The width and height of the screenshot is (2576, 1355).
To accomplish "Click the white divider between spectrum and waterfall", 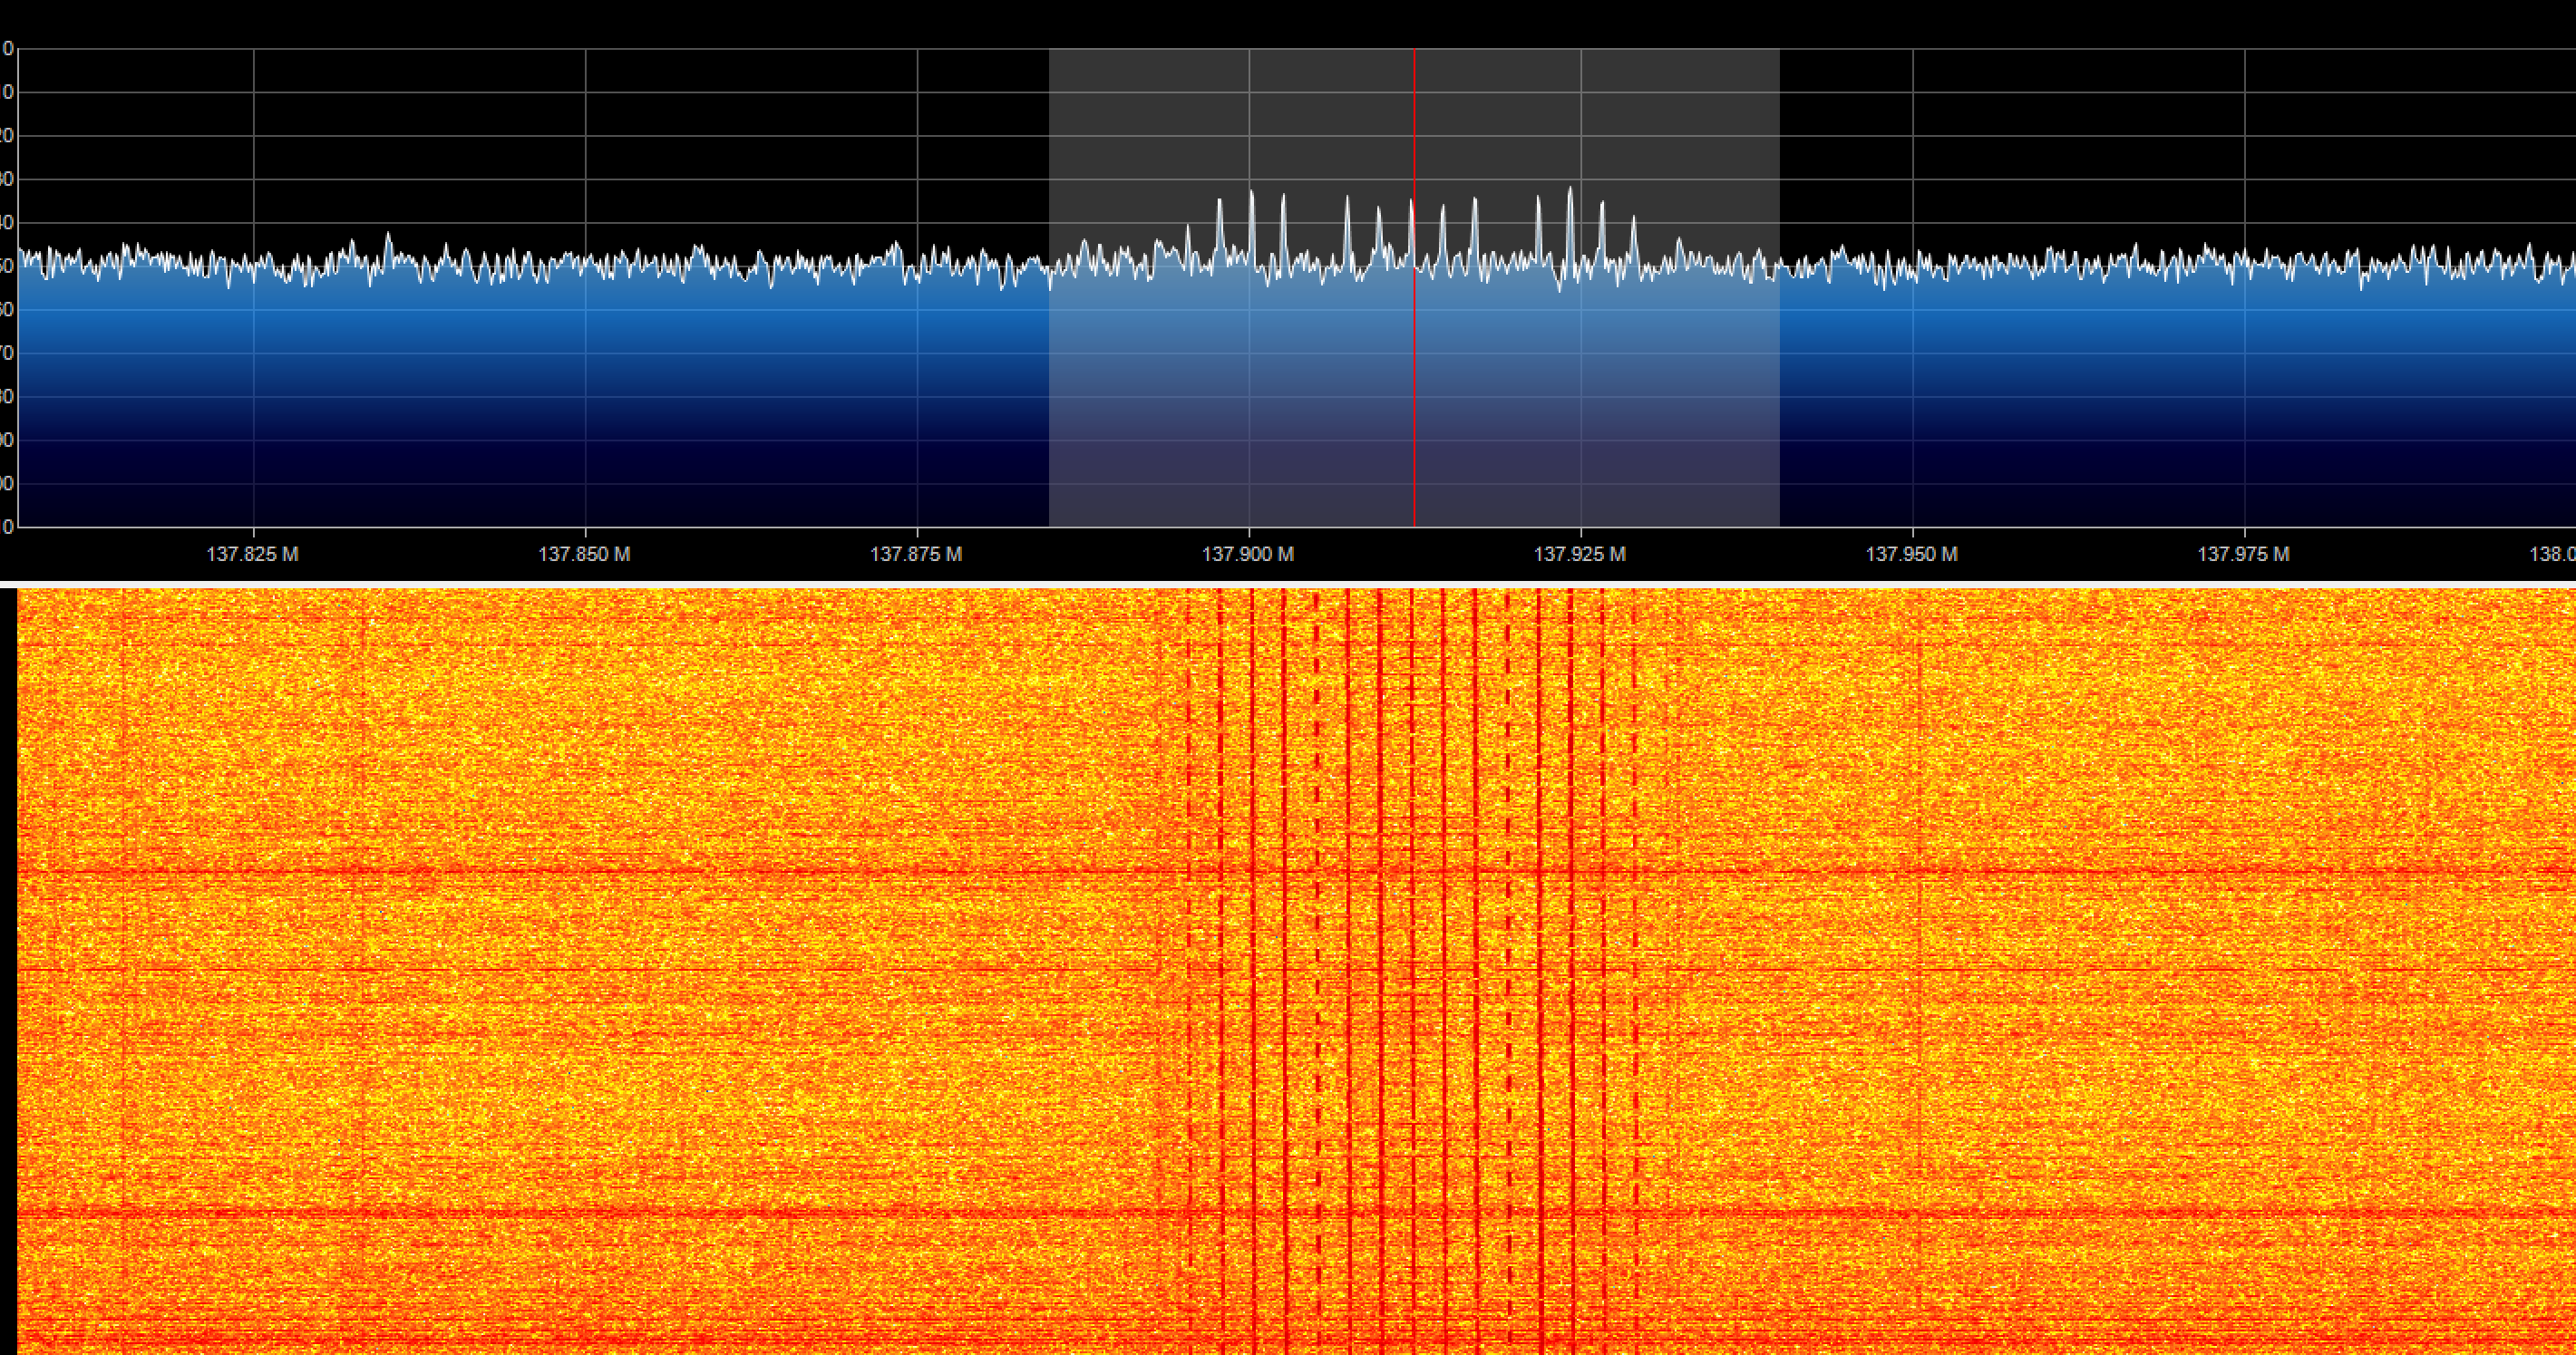I will point(1288,584).
